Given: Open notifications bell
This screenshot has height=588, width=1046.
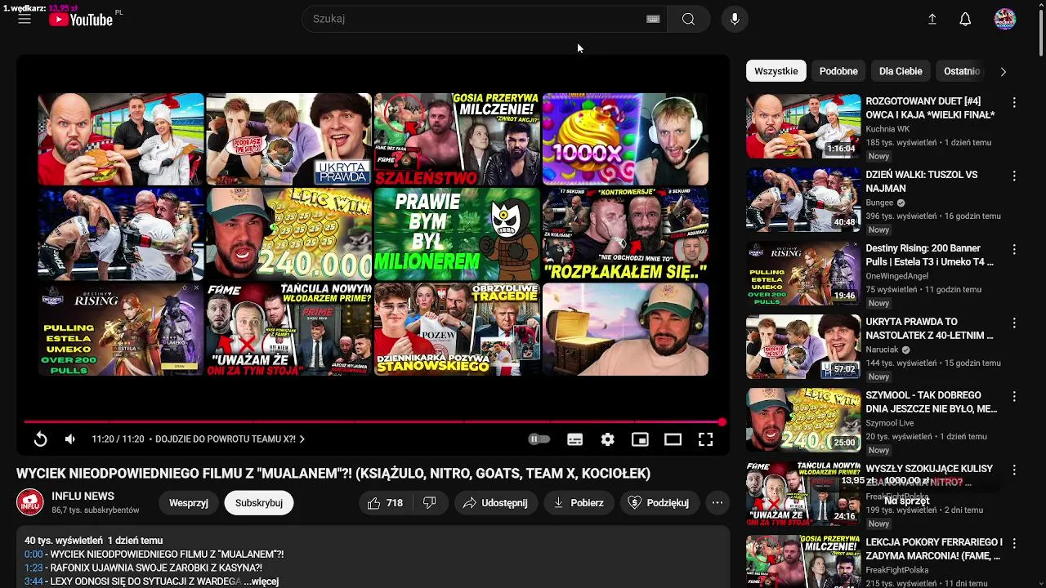Looking at the screenshot, I should pos(965,19).
